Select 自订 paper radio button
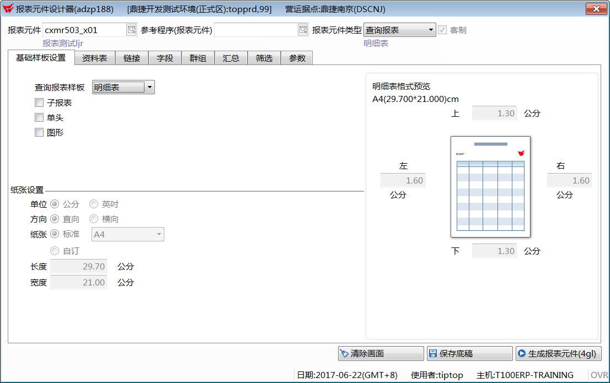Viewport: 610px width, 383px height. pyautogui.click(x=55, y=251)
